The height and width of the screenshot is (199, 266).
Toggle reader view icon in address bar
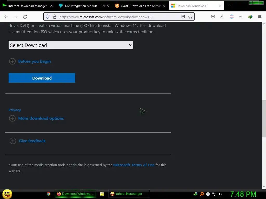point(183,17)
